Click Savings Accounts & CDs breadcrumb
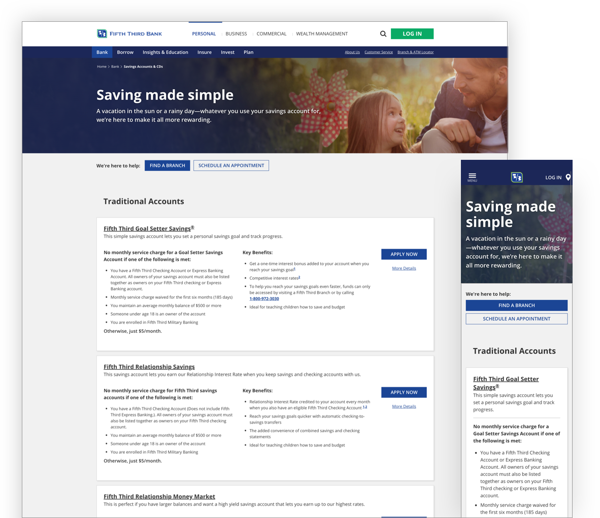600x518 pixels. pos(143,66)
